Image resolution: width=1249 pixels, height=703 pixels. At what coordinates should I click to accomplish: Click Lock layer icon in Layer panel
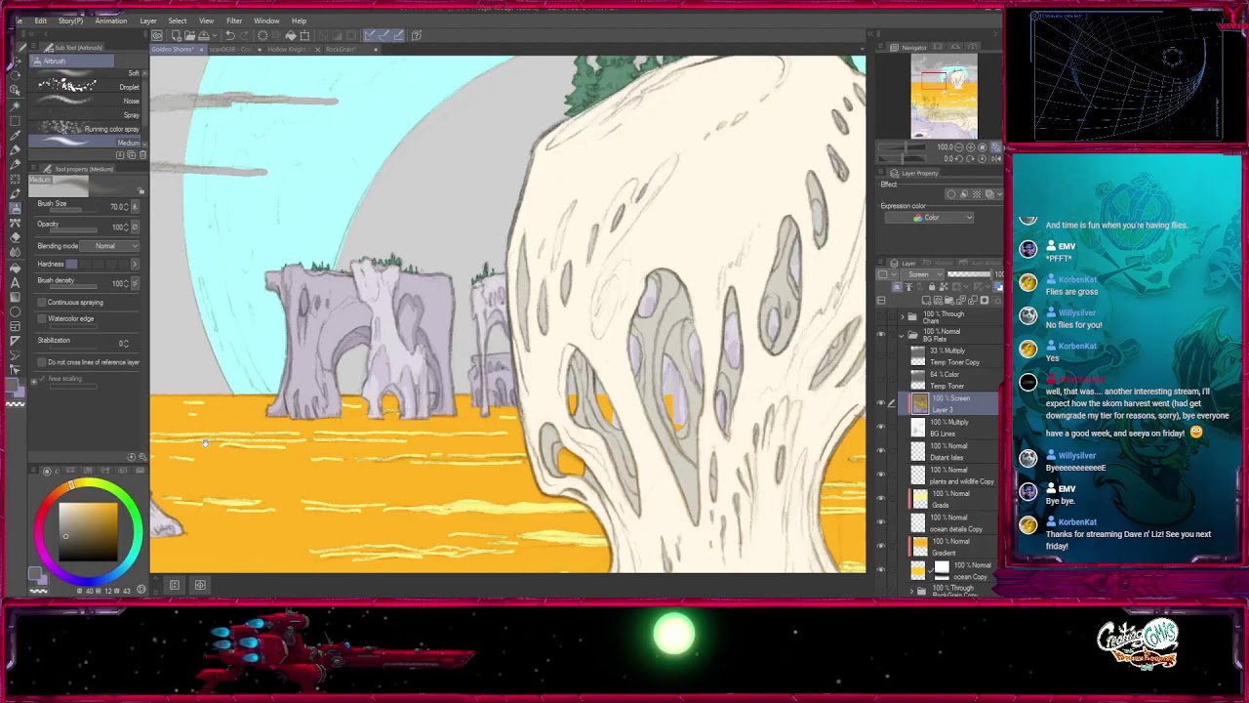point(932,286)
